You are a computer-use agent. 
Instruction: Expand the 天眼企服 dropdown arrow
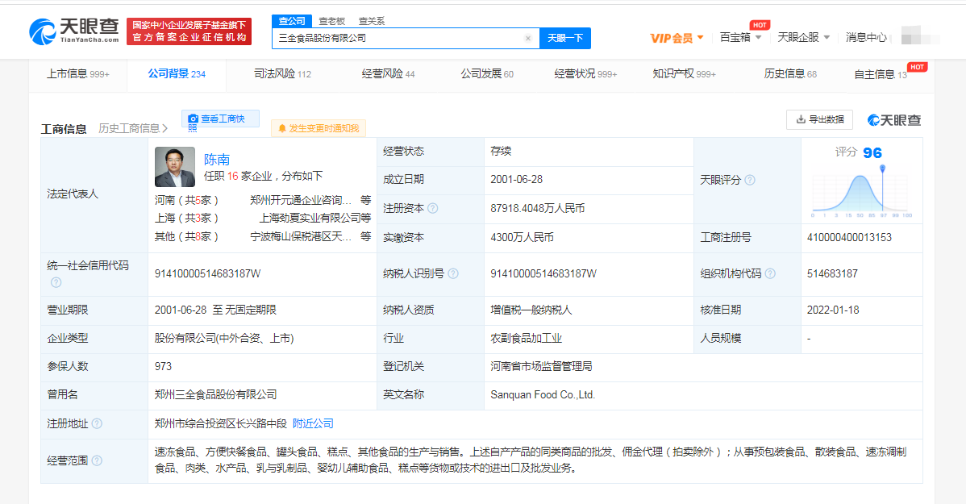pos(827,38)
